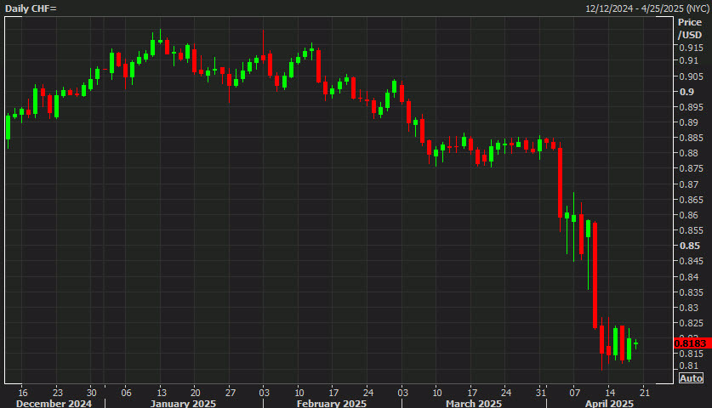This screenshot has height=408, width=712.
Task: Click the December 2024 month label
Action: (x=54, y=404)
